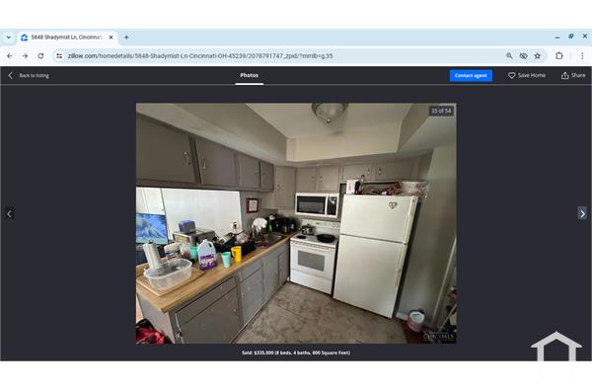Click the 35 of 54 photo counter
Viewport: 592px width, 390px height.
pos(441,112)
